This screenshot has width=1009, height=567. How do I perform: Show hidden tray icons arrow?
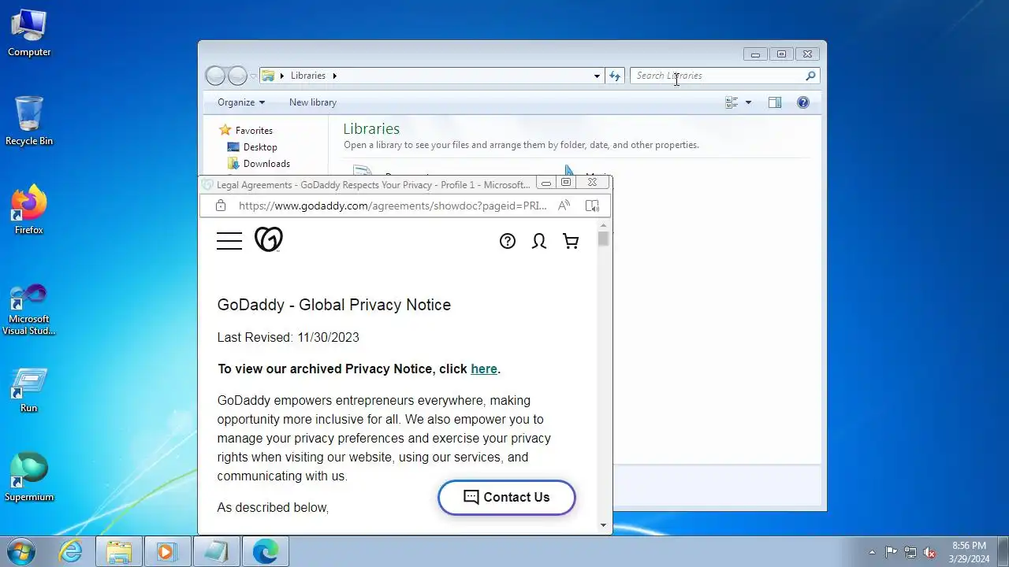coord(872,552)
